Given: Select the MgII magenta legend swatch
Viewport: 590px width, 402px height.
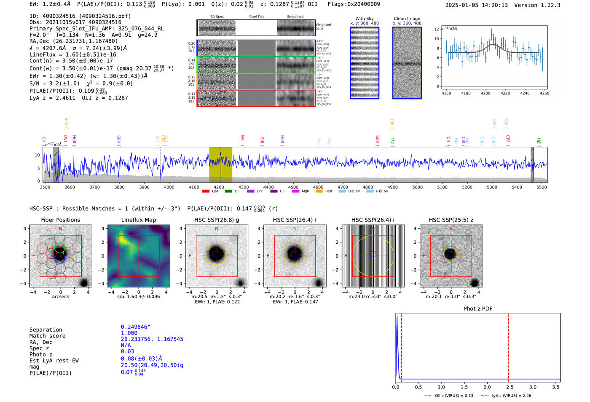Looking at the screenshot, I should (x=296, y=192).
